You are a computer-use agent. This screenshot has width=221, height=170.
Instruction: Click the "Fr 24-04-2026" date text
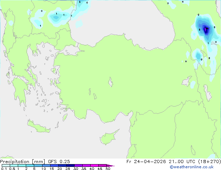click(146, 162)
